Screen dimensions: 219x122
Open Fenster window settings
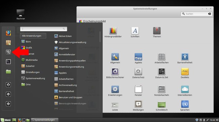pyautogui.click(x=138, y=91)
